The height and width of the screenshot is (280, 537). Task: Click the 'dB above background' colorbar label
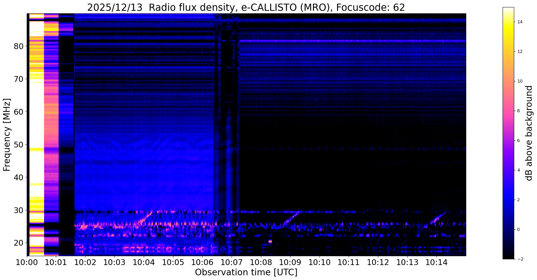pos(529,133)
